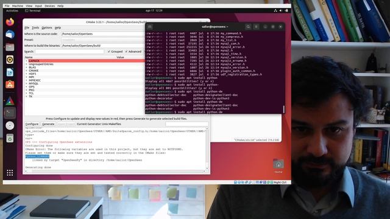
Task: Open the VirtualBox Devices menu
Action: (49, 5)
